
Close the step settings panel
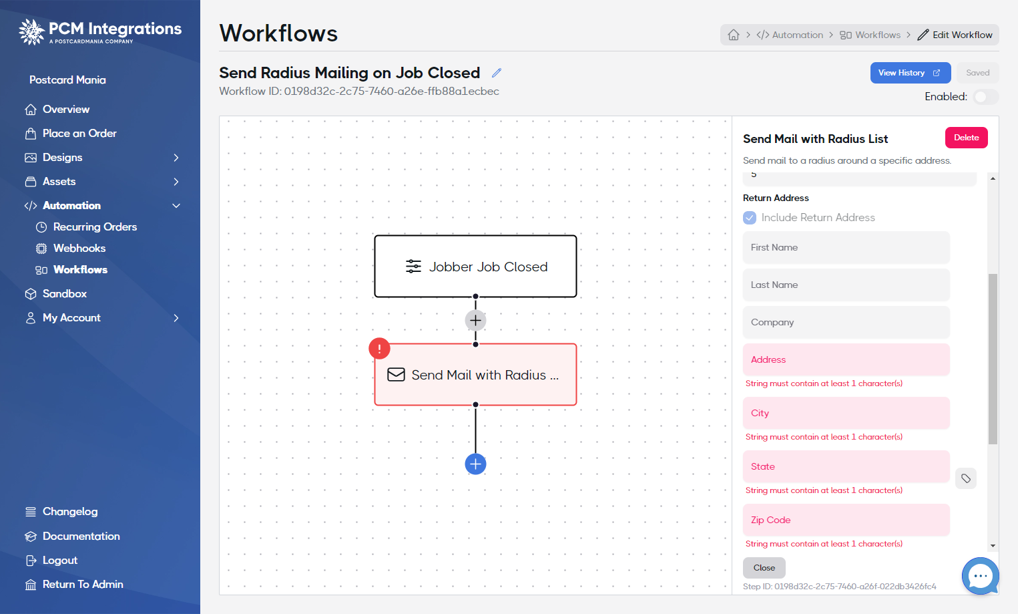[764, 568]
